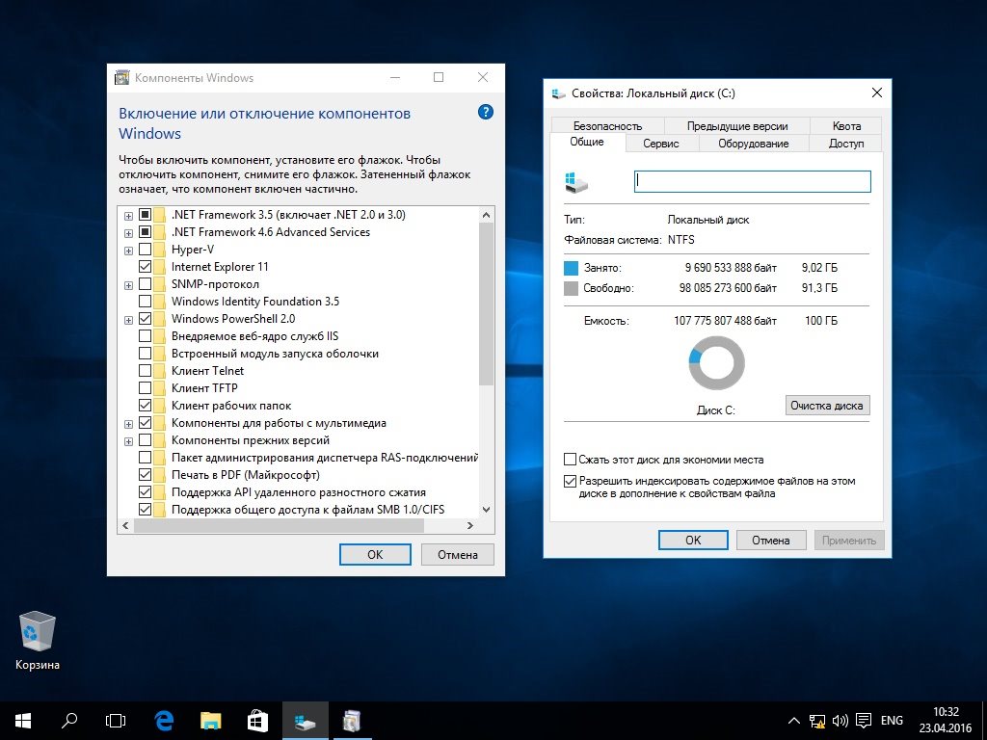987x740 pixels.
Task: Click the drive icon in Properties title bar
Action: click(558, 93)
